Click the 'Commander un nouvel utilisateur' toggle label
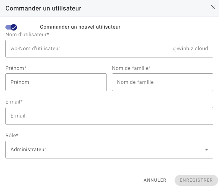 [80, 27]
